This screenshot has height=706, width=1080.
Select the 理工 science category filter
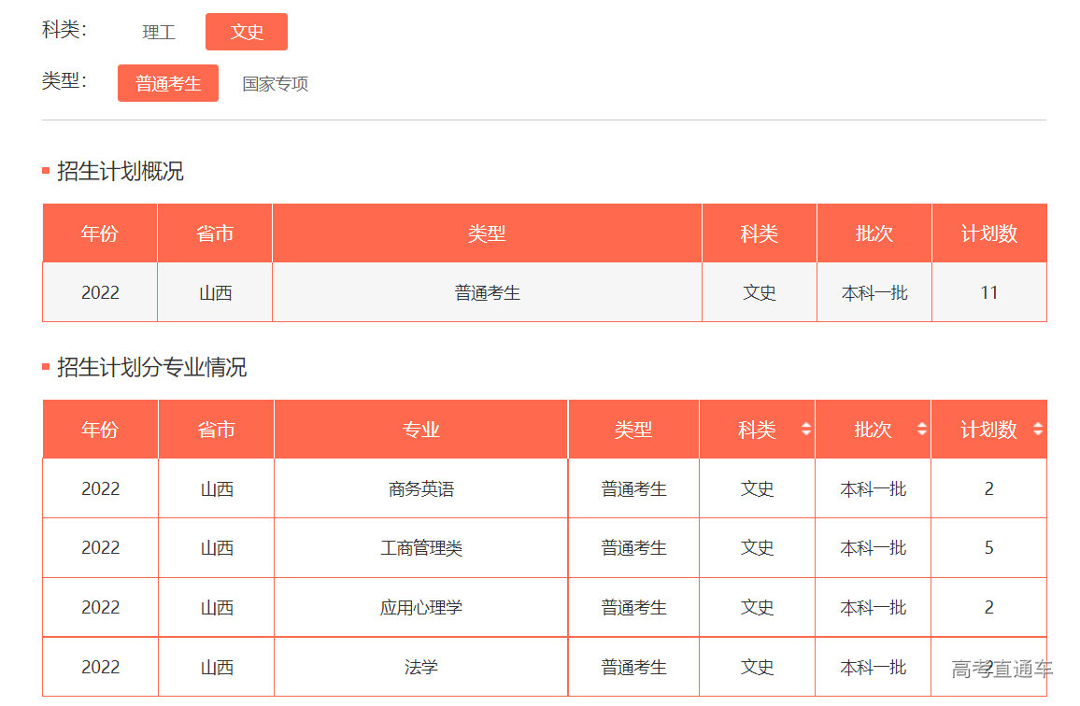tap(159, 31)
